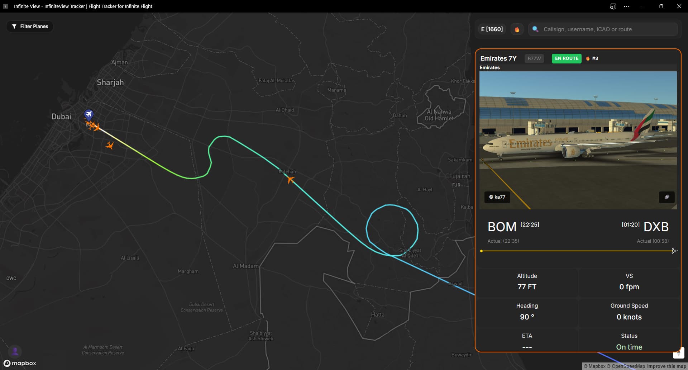Screen dimensions: 688x370
Task: Open the Improve this map link
Action: [666, 366]
